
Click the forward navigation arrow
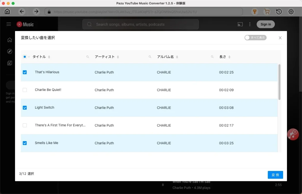[36, 11]
